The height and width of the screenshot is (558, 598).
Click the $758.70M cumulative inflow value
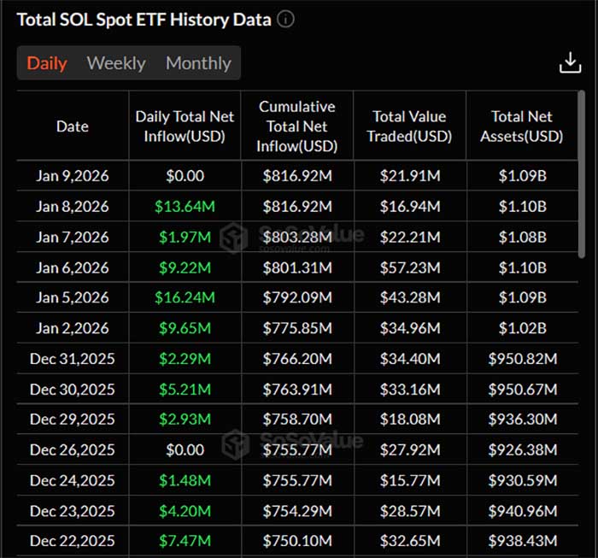[297, 420]
